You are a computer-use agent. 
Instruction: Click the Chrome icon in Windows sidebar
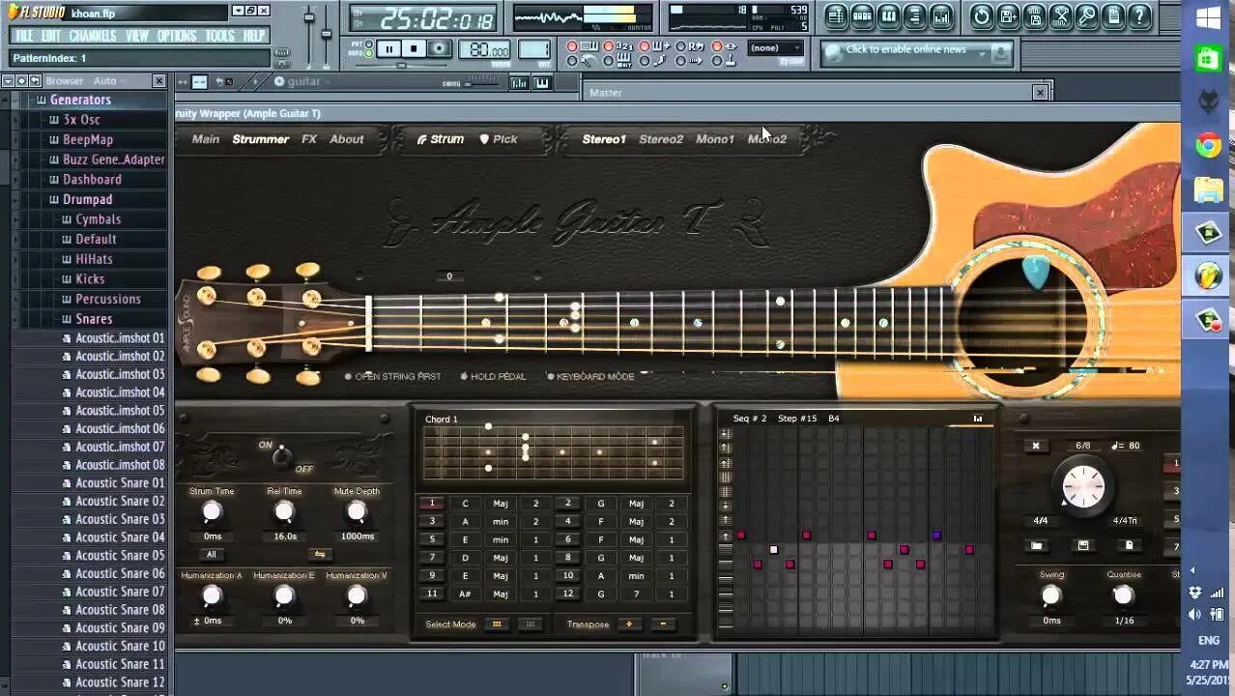point(1208,146)
